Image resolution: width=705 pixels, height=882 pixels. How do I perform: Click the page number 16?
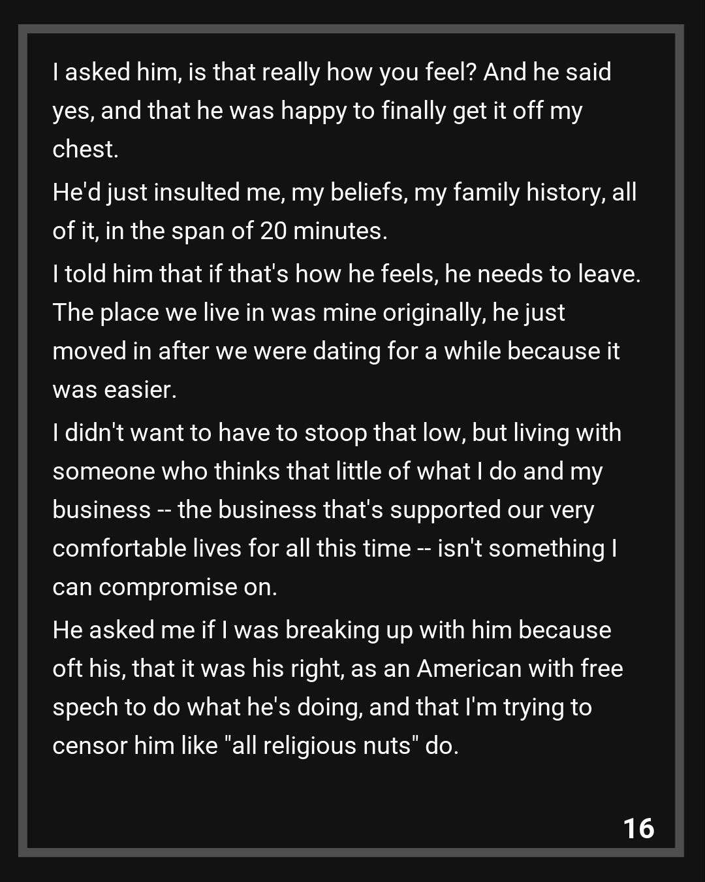click(x=638, y=828)
